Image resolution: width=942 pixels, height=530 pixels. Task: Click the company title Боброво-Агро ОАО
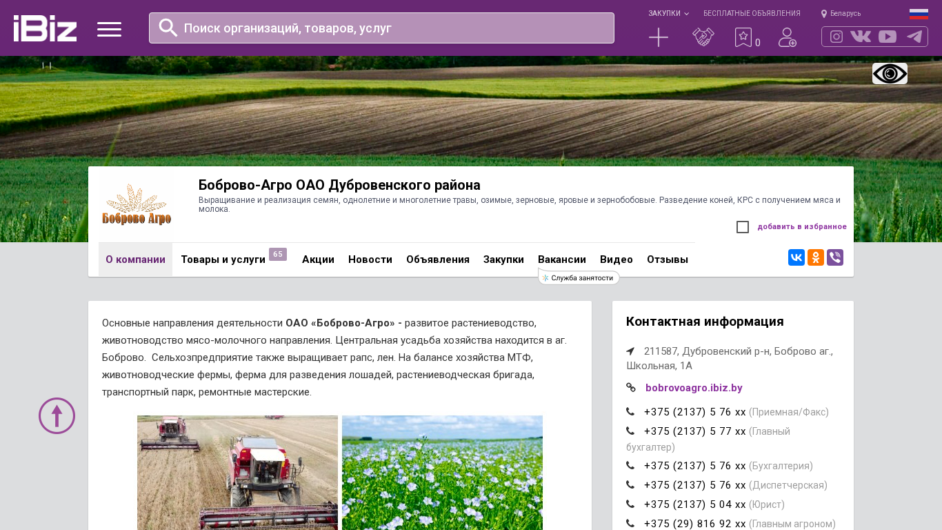(x=339, y=185)
